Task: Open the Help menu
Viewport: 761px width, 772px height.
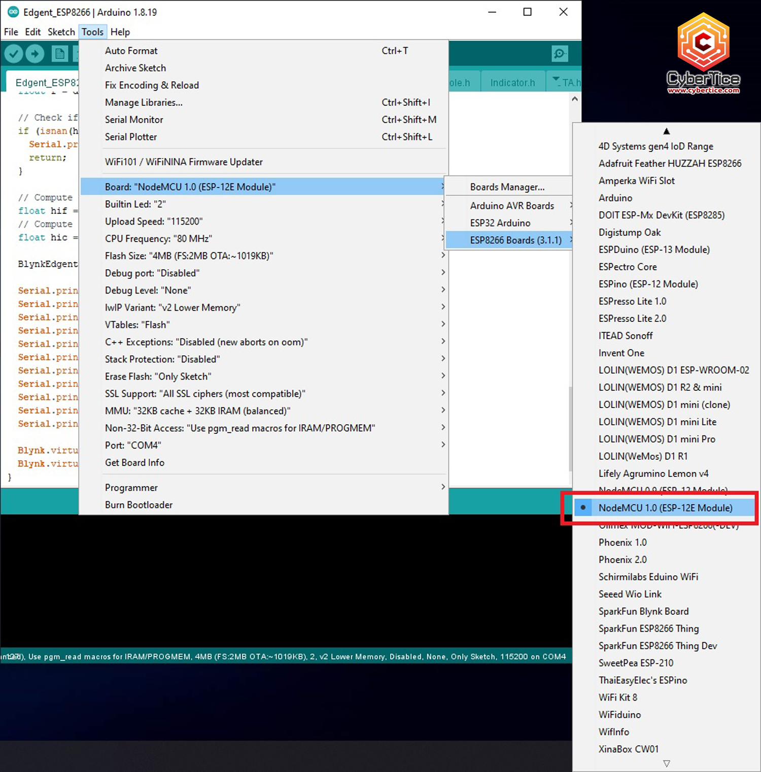Action: click(120, 31)
